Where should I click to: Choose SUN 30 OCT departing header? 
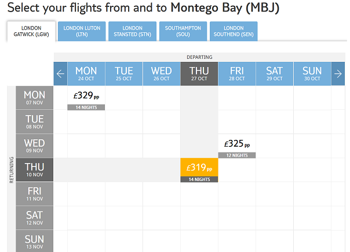point(312,73)
